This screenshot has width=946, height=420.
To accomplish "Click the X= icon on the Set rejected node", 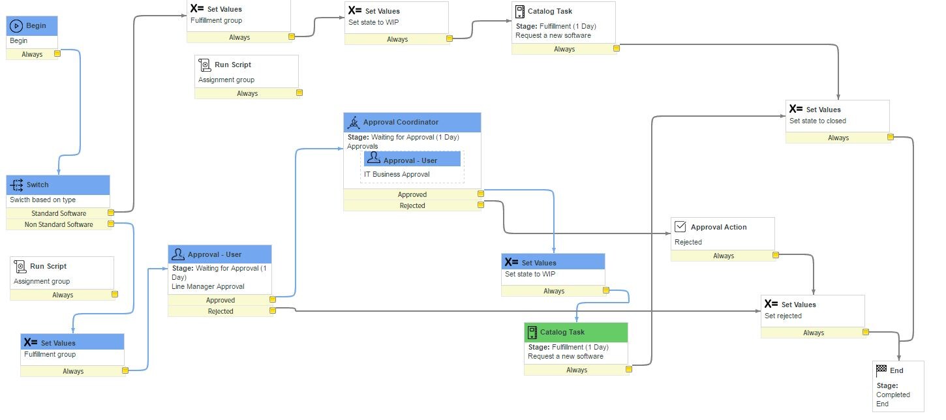I will pos(771,304).
